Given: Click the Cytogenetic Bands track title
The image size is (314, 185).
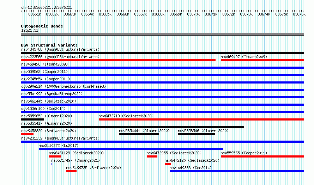Looking at the screenshot, I should pos(42,26).
